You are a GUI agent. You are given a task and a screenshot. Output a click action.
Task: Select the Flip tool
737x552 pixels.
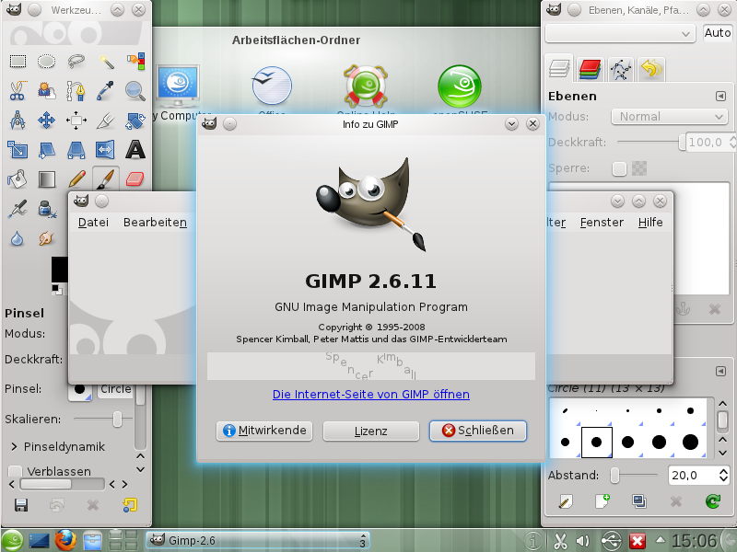coord(106,150)
